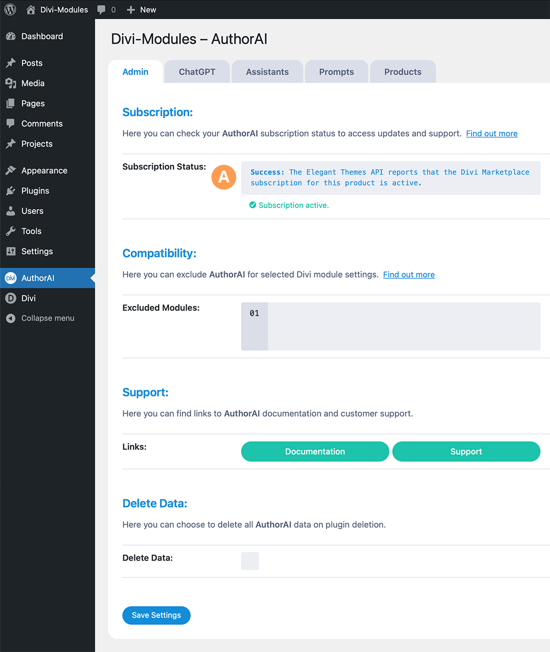
Task: Click the comments bubble icon in admin bar
Action: [x=101, y=10]
